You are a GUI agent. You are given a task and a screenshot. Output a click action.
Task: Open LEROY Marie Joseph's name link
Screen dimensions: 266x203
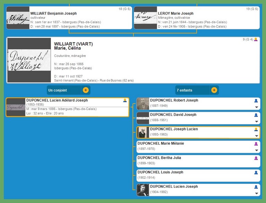point(176,14)
